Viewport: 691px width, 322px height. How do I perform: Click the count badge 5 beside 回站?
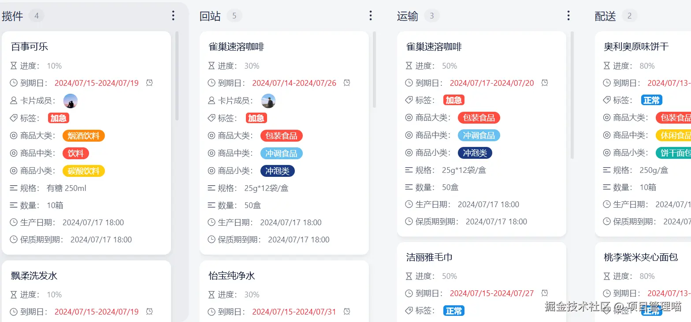(234, 16)
